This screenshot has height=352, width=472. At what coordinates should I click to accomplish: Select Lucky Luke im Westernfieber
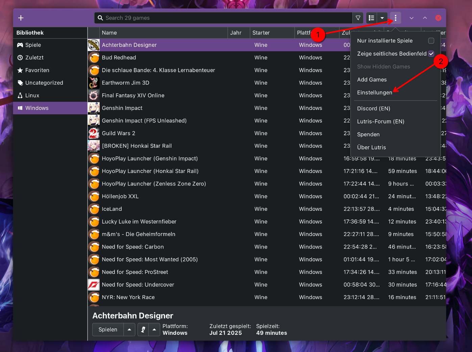(139, 222)
